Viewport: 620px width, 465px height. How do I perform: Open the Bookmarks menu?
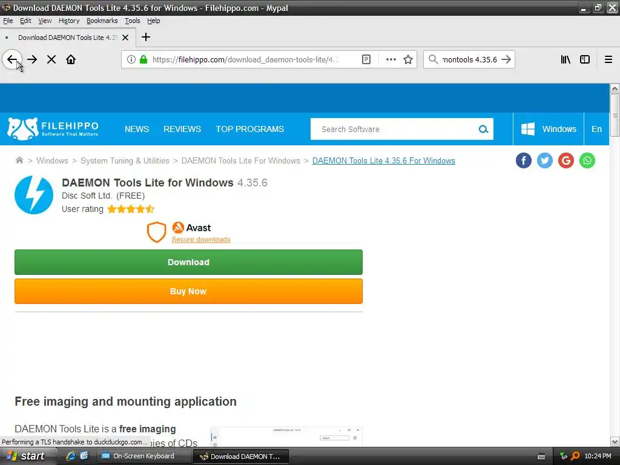[102, 21]
